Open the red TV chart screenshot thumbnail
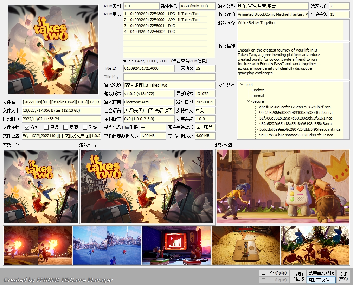The height and width of the screenshot is (285, 353). coord(176,245)
